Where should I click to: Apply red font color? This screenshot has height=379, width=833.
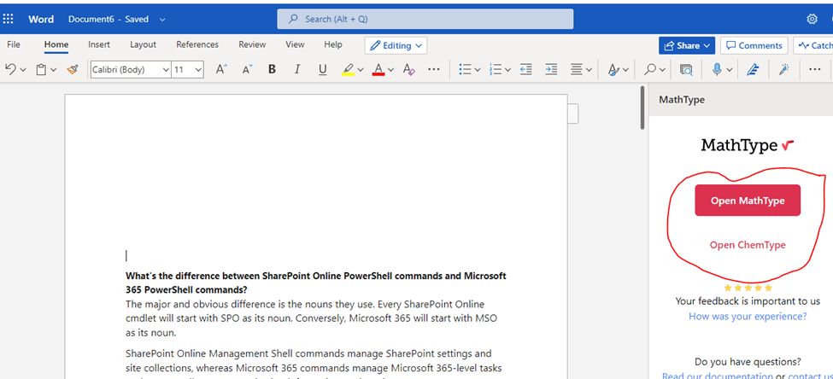378,69
